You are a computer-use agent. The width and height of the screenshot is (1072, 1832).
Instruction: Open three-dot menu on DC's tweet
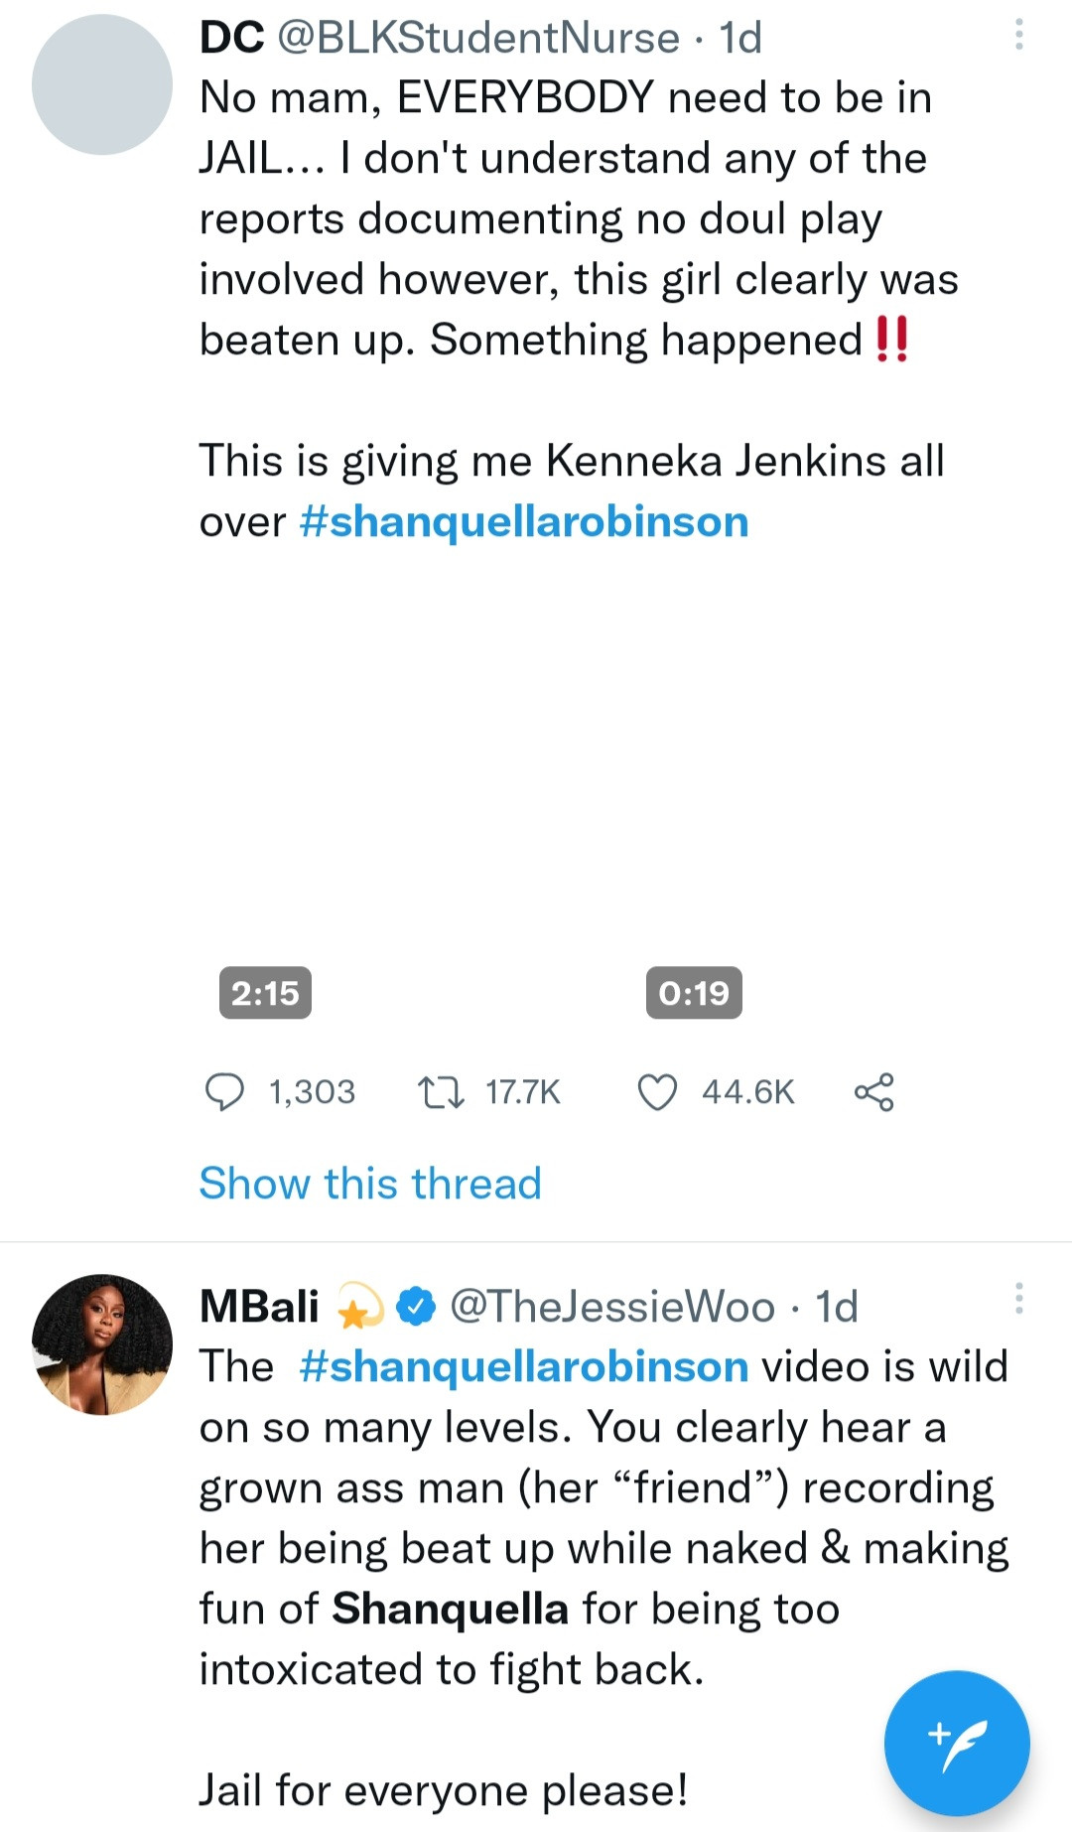point(1018,36)
